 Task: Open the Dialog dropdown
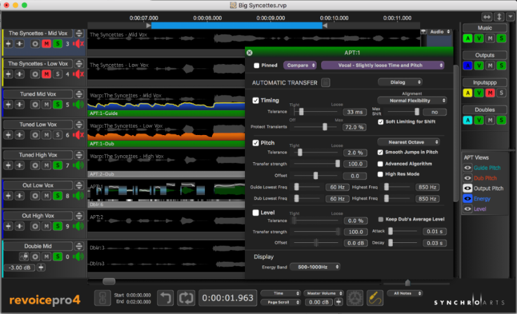pos(400,82)
